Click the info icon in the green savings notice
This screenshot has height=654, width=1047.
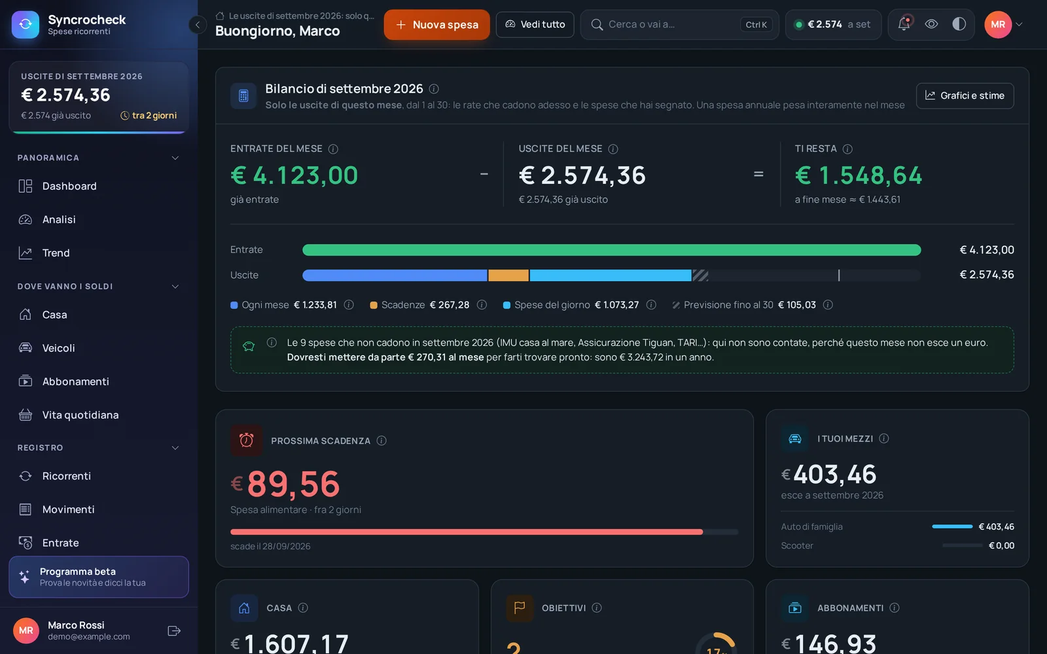(272, 343)
